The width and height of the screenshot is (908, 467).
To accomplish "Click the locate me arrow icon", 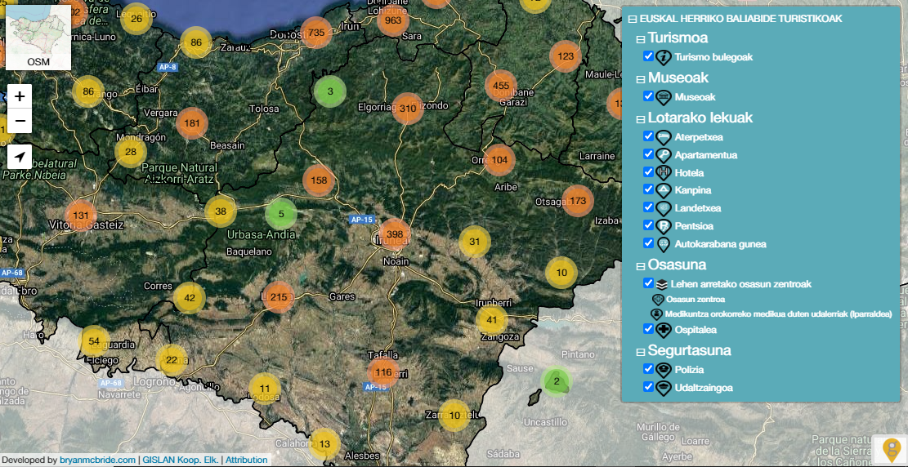I will pos(20,157).
